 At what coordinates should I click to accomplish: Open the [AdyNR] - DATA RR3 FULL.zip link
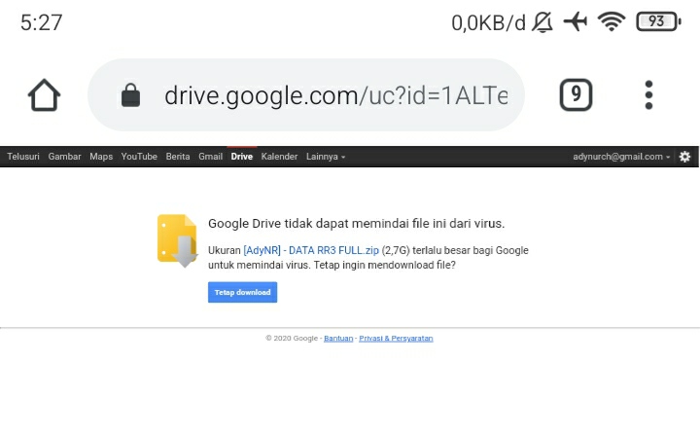(x=311, y=250)
